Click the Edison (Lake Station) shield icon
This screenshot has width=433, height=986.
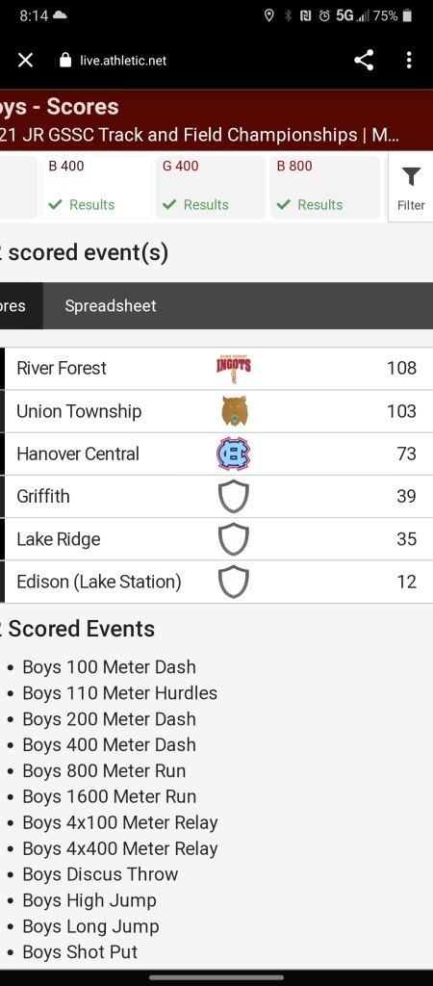234,582
